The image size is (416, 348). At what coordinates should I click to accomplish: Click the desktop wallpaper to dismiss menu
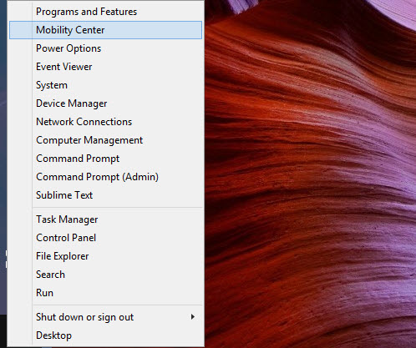point(310,174)
